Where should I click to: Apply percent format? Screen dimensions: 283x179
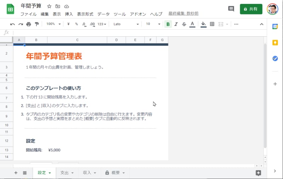pyautogui.click(x=76, y=24)
